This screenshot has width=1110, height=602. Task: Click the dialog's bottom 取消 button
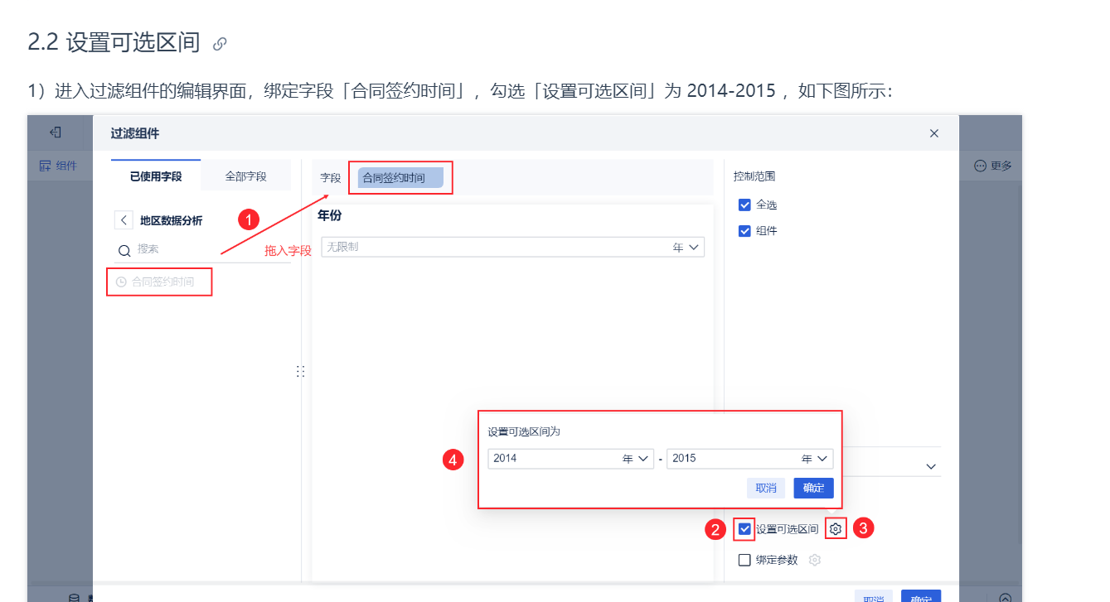[x=874, y=596]
